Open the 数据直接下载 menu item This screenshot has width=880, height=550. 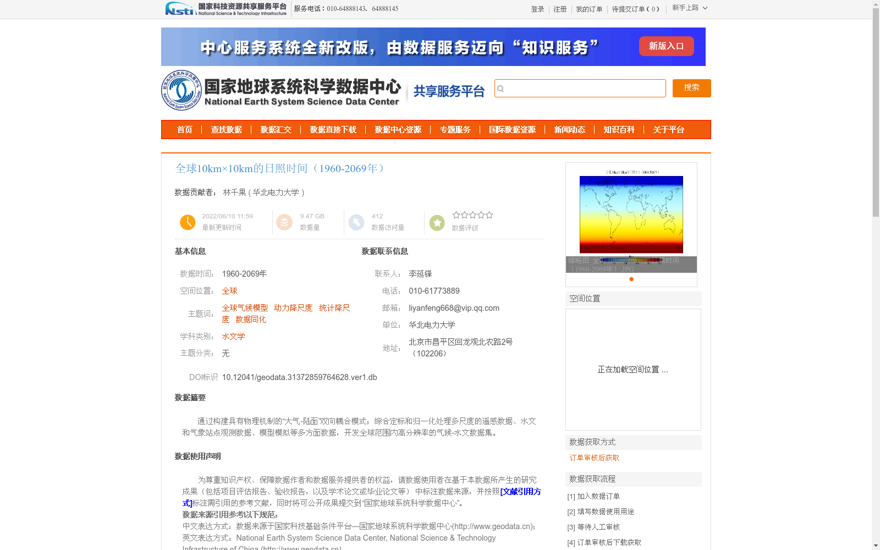(x=333, y=130)
